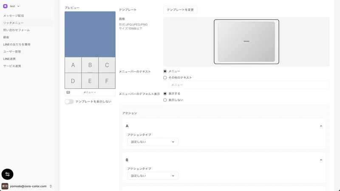Click the user avatar beside yomoda@zero-color.com

click(5, 186)
